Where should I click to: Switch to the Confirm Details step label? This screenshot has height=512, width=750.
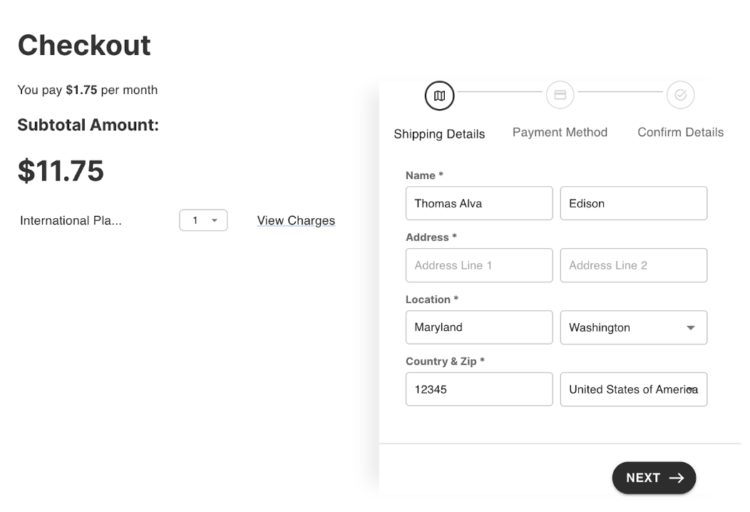pos(680,132)
